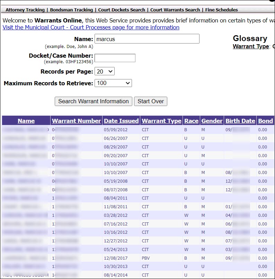Screen dimensions: 275x279
Task: Select date issued 05/19/2008
Action: (x=116, y=181)
